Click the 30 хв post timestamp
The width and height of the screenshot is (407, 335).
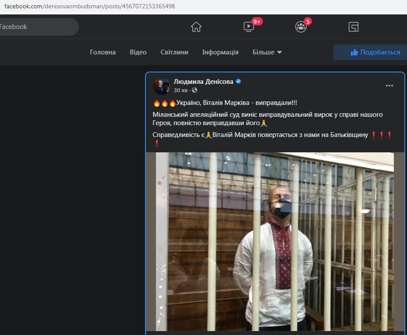(x=180, y=90)
